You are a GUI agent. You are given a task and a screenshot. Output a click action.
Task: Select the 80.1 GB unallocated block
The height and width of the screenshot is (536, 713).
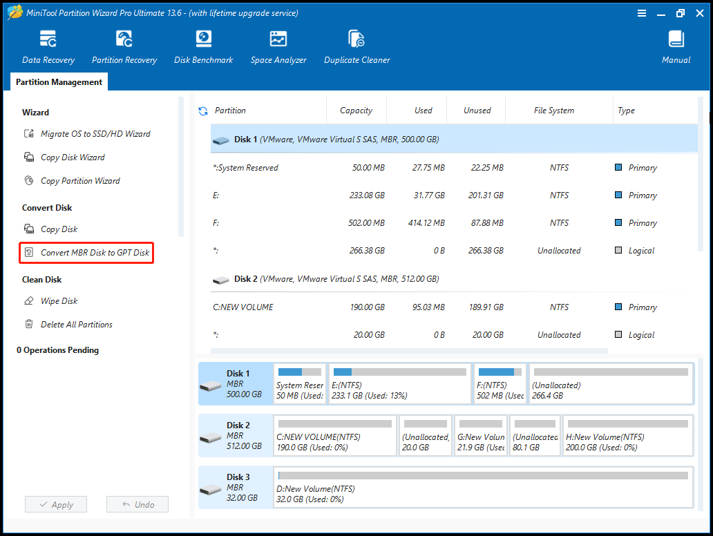pyautogui.click(x=535, y=436)
